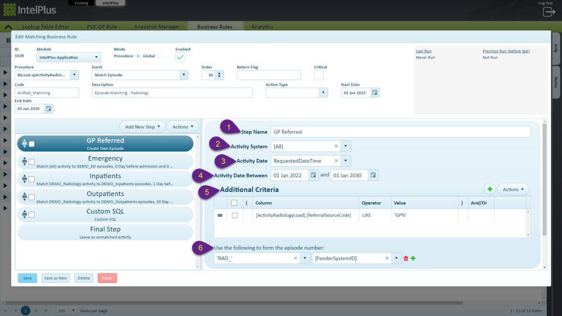The image size is (562, 316).
Task: Delete episode number part with red trash icon
Action: click(406, 258)
